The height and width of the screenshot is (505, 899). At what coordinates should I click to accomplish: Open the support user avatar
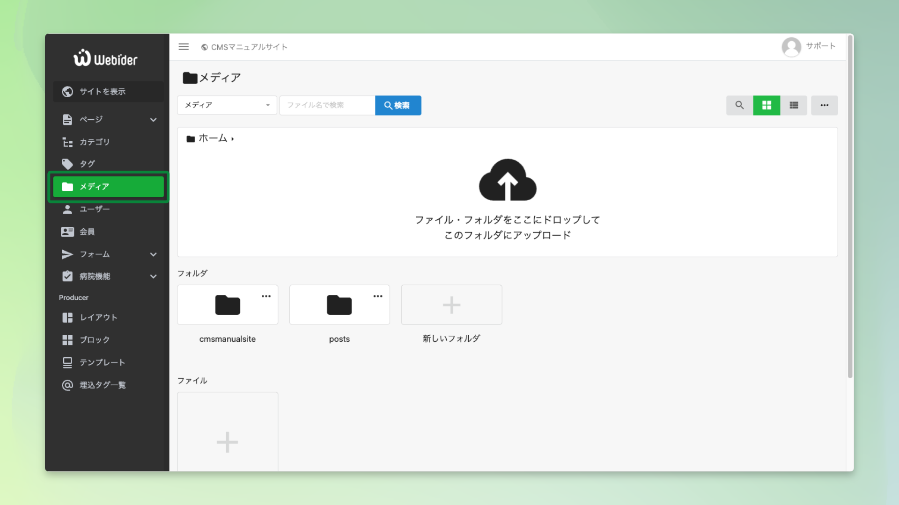[791, 47]
